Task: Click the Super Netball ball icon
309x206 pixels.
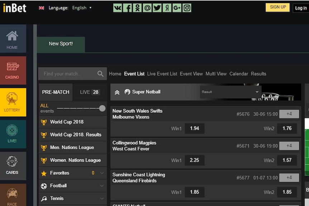Action: point(127,92)
